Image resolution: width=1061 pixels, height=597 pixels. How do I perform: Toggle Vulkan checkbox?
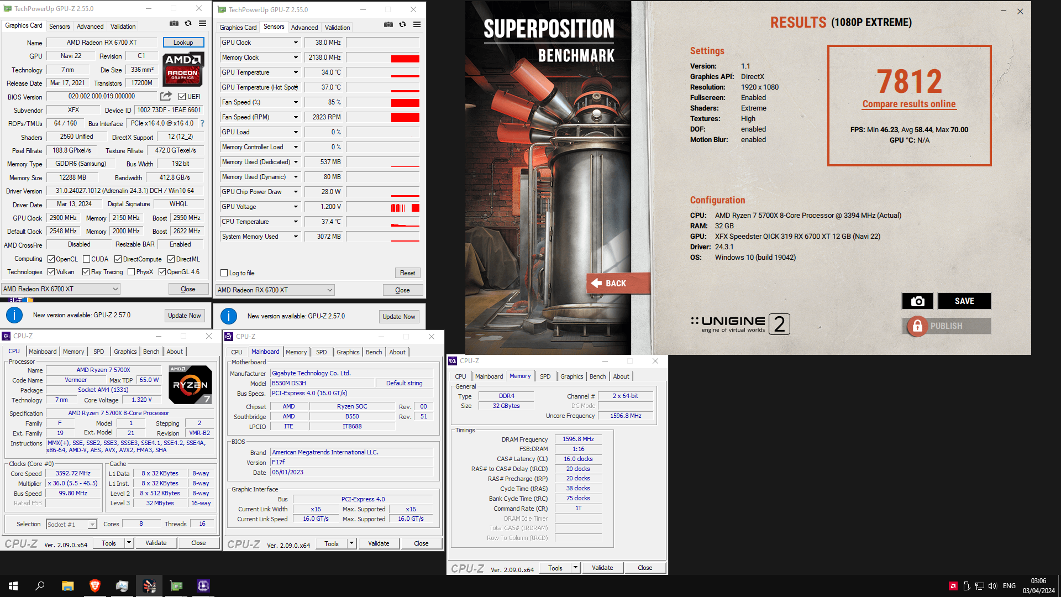coord(51,272)
